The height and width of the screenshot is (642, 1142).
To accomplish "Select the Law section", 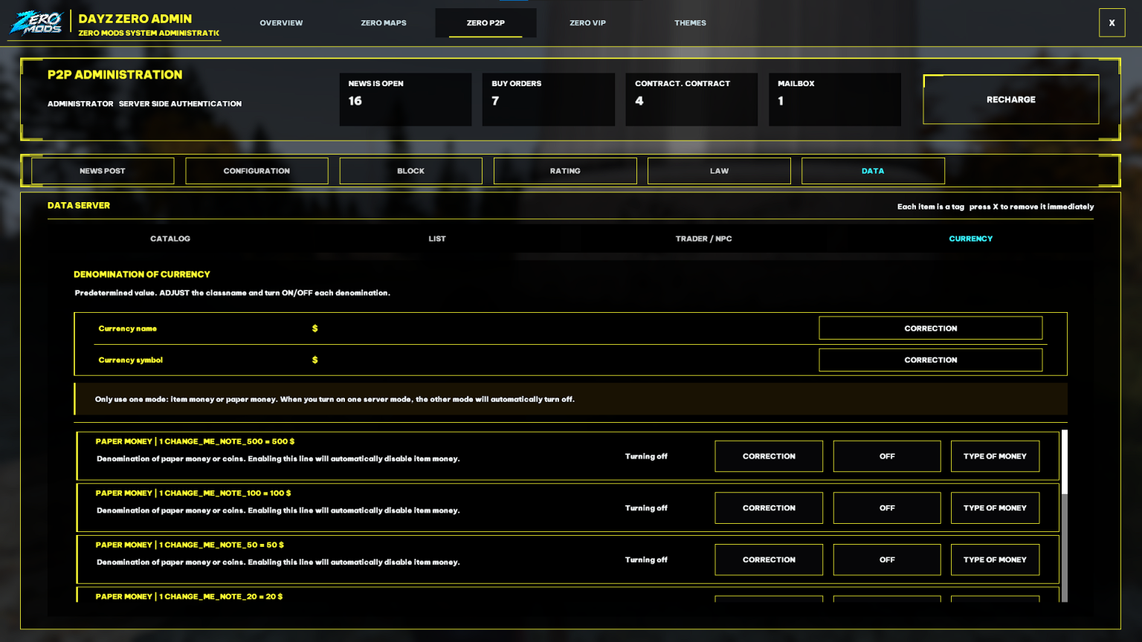I will (719, 171).
